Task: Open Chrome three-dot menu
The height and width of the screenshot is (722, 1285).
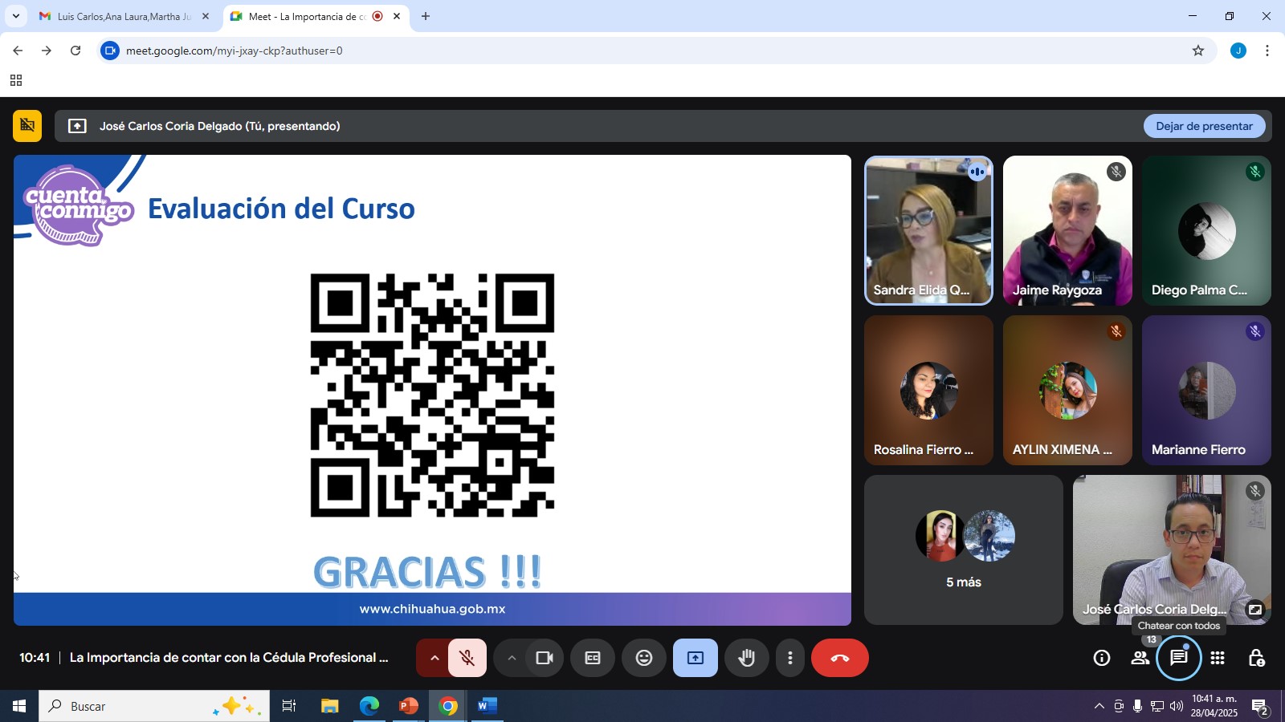Action: [x=1267, y=51]
